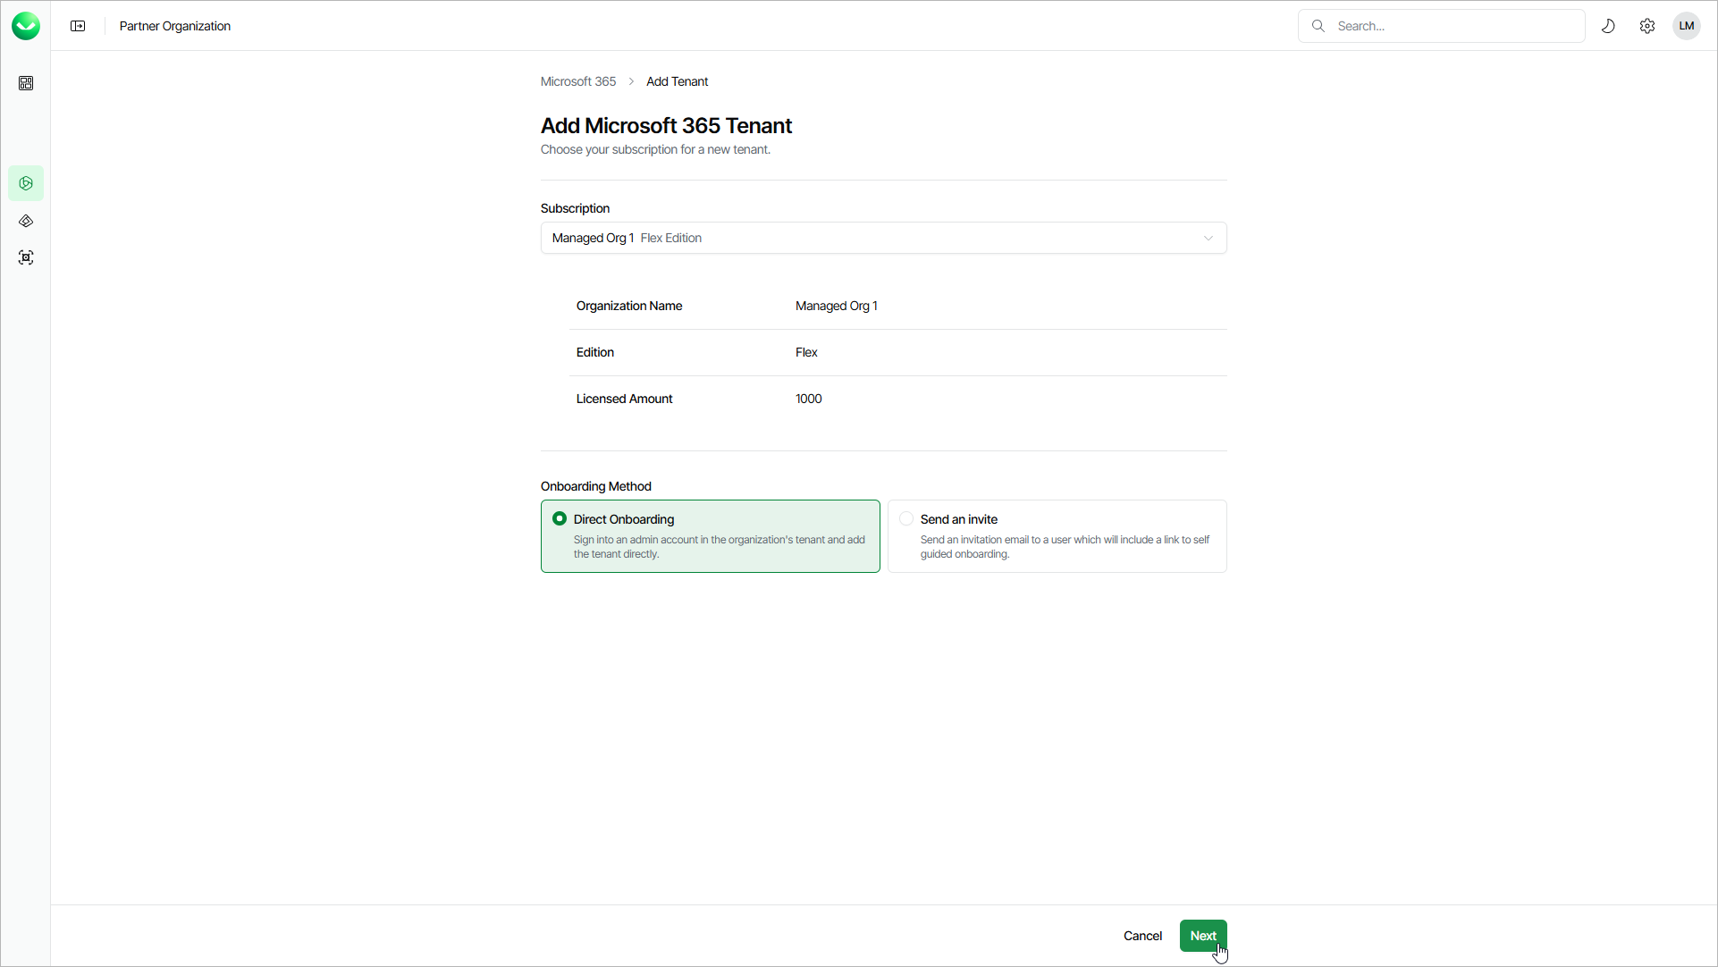1718x967 pixels.
Task: Toggle dark mode moon icon
Action: click(x=1608, y=26)
